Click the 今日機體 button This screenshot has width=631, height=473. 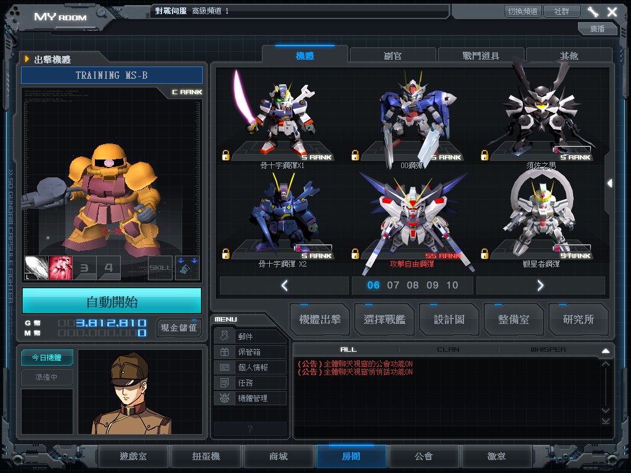click(47, 357)
